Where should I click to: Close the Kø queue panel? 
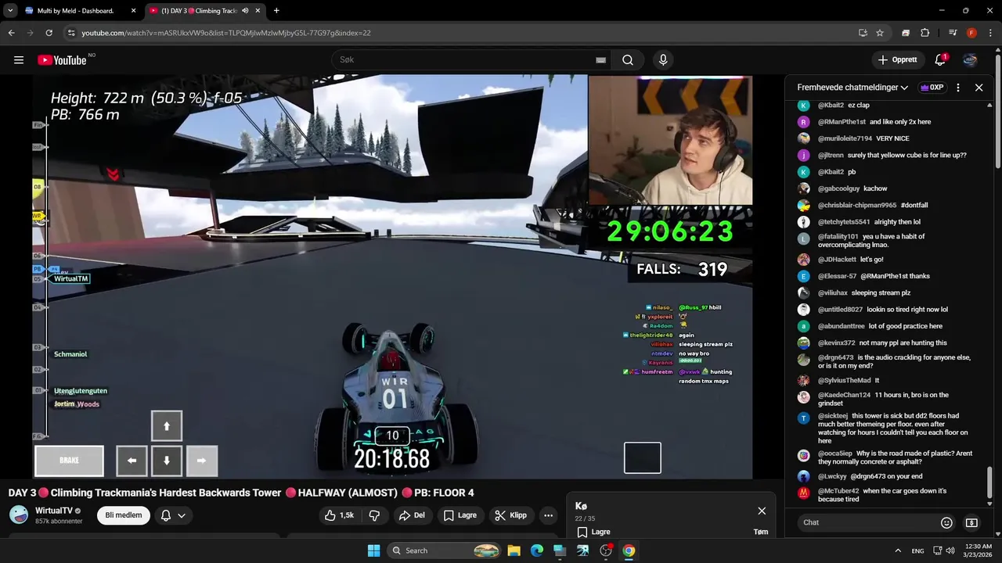762,511
